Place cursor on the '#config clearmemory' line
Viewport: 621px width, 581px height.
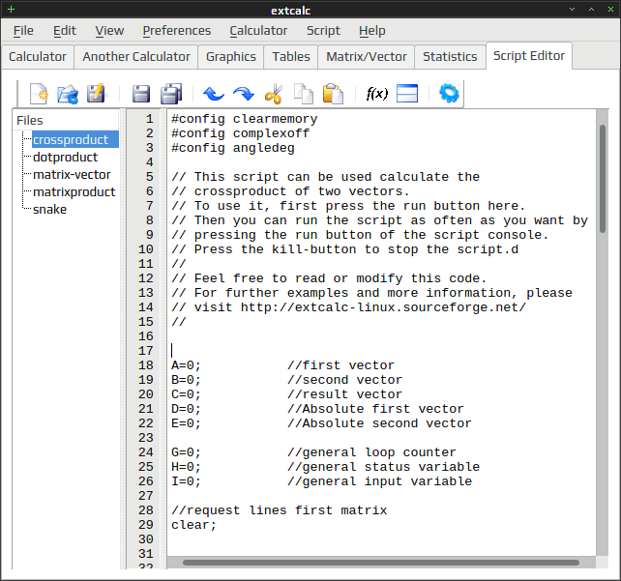coord(244,119)
